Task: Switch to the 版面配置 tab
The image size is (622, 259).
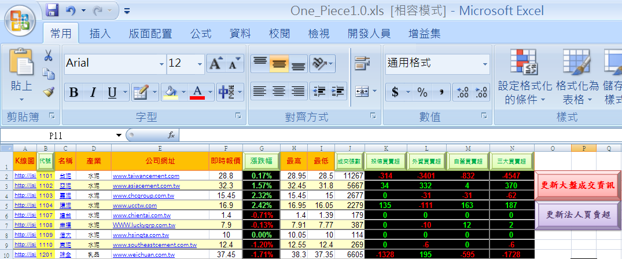Action: point(150,34)
